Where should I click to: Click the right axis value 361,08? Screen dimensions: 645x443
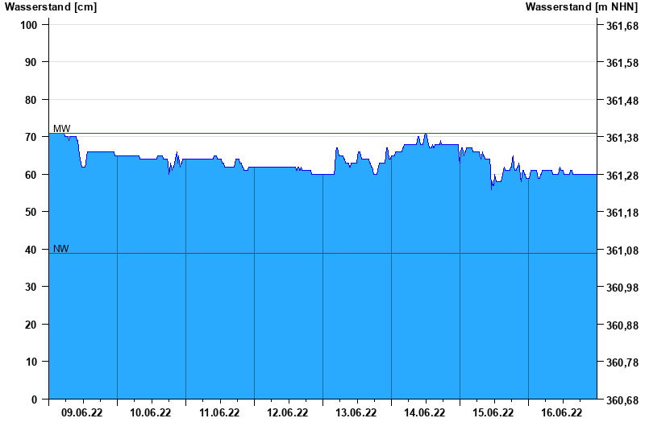(622, 250)
